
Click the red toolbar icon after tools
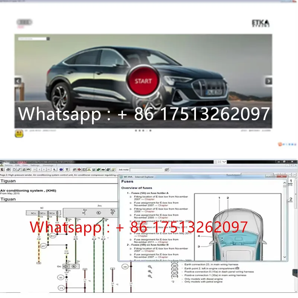click(x=79, y=169)
